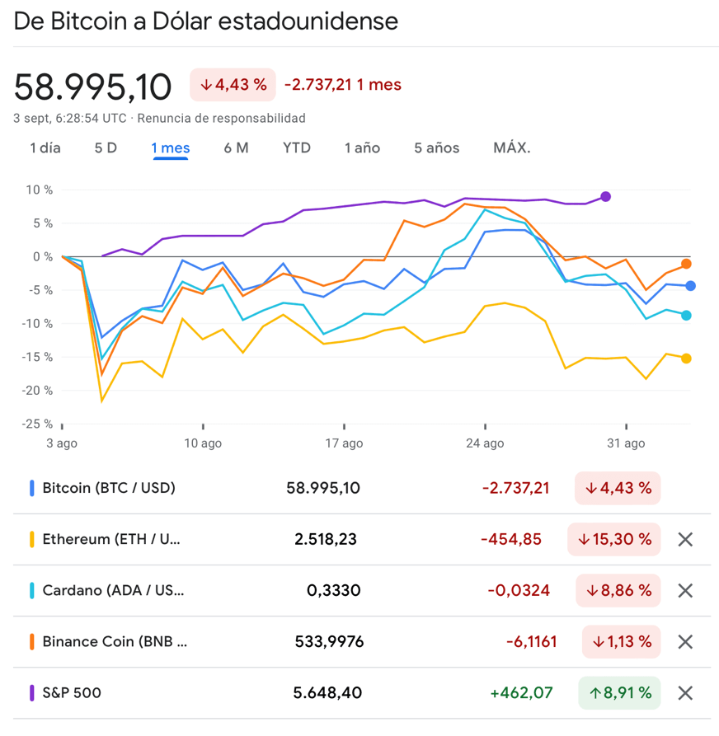The height and width of the screenshot is (736, 719).
Task: Click the orange Binance Coin color marker
Action: click(32, 642)
